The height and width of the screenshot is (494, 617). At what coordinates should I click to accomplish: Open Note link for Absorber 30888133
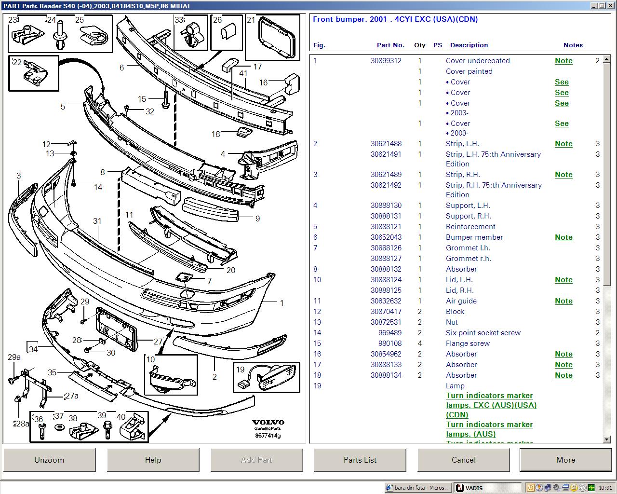(563, 365)
